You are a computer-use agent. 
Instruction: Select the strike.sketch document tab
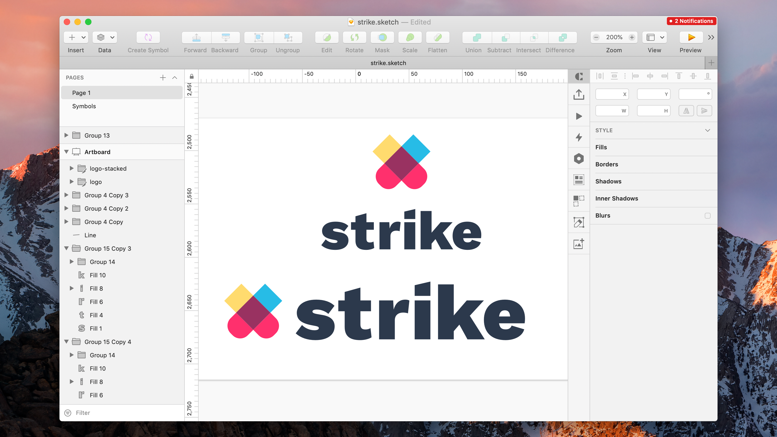388,63
